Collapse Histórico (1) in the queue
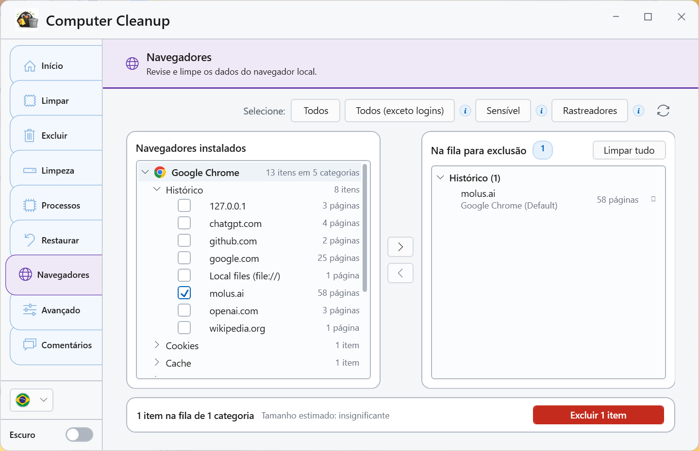699x451 pixels. click(x=440, y=177)
